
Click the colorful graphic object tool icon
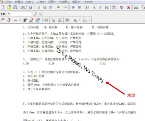[9, 20]
